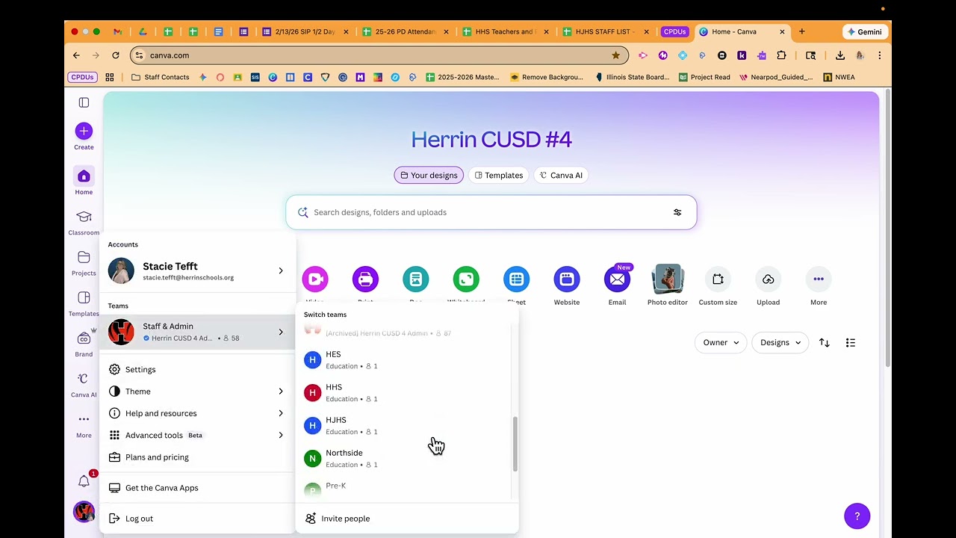Screen dimensions: 956x538
Task: Open the NWEA bookmark
Action: pyautogui.click(x=839, y=77)
